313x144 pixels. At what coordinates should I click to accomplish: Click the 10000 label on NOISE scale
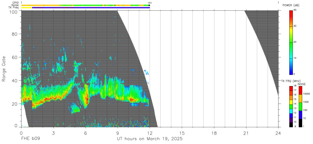306,94
